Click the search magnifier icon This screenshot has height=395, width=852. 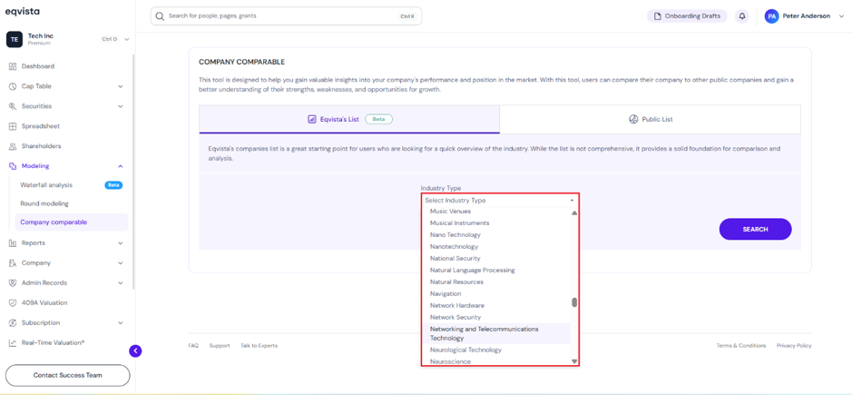pos(160,16)
